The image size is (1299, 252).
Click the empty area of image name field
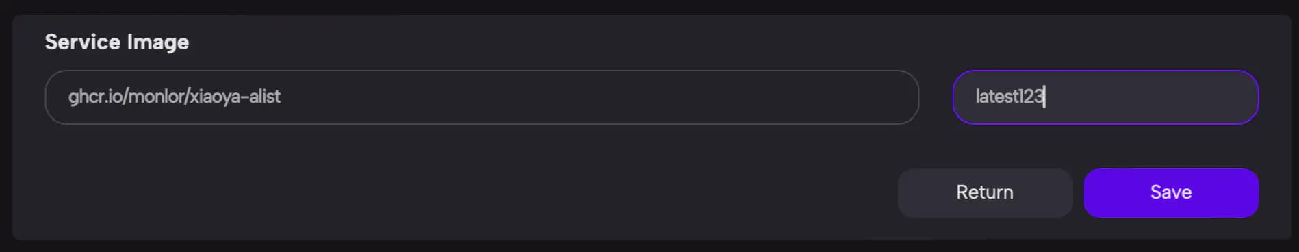click(x=595, y=97)
